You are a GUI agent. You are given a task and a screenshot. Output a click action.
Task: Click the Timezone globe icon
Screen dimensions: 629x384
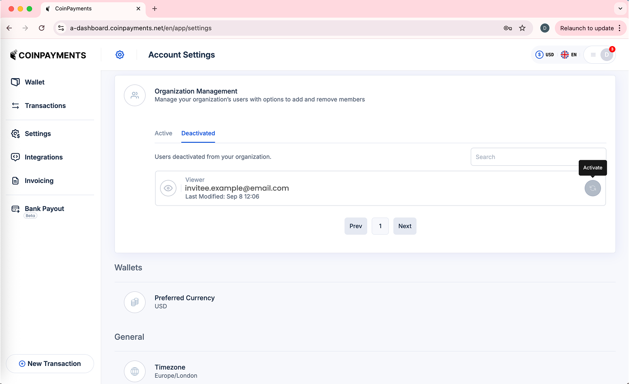135,371
